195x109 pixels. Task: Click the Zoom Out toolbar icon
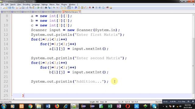coord(57,8)
